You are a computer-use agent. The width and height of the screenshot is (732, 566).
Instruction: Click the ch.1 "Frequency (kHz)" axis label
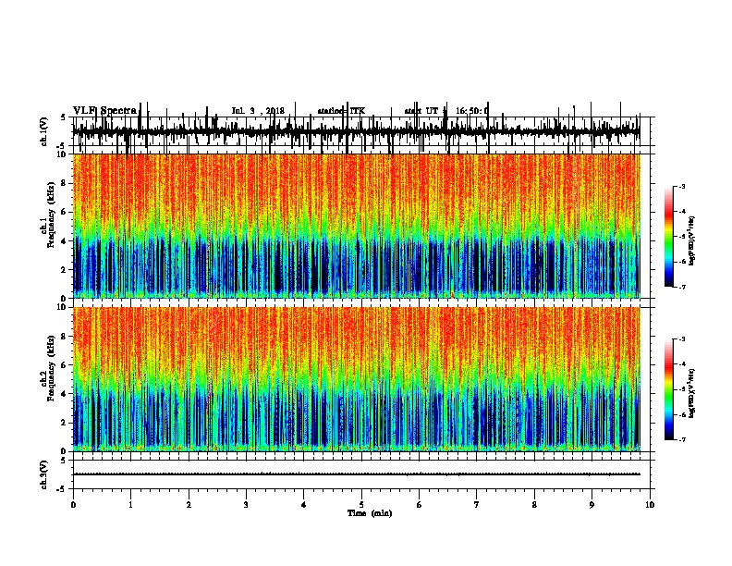[51, 215]
